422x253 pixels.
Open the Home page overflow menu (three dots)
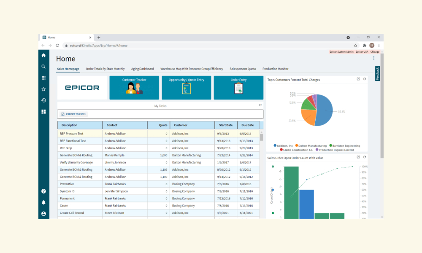pos(374,58)
